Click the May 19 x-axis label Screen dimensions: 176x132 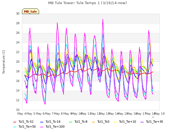click(x=159, y=114)
